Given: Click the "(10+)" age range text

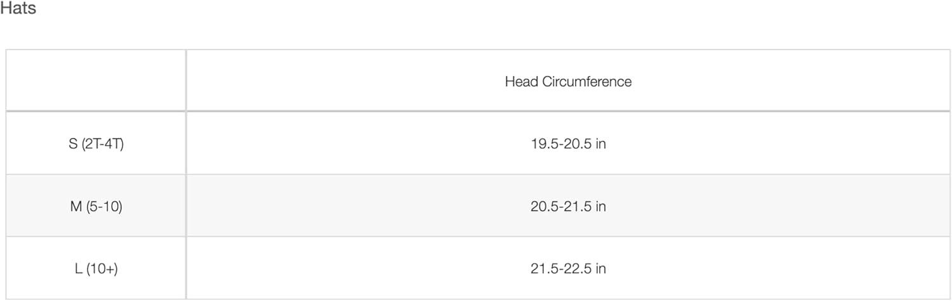Looking at the screenshot, I should tap(103, 269).
